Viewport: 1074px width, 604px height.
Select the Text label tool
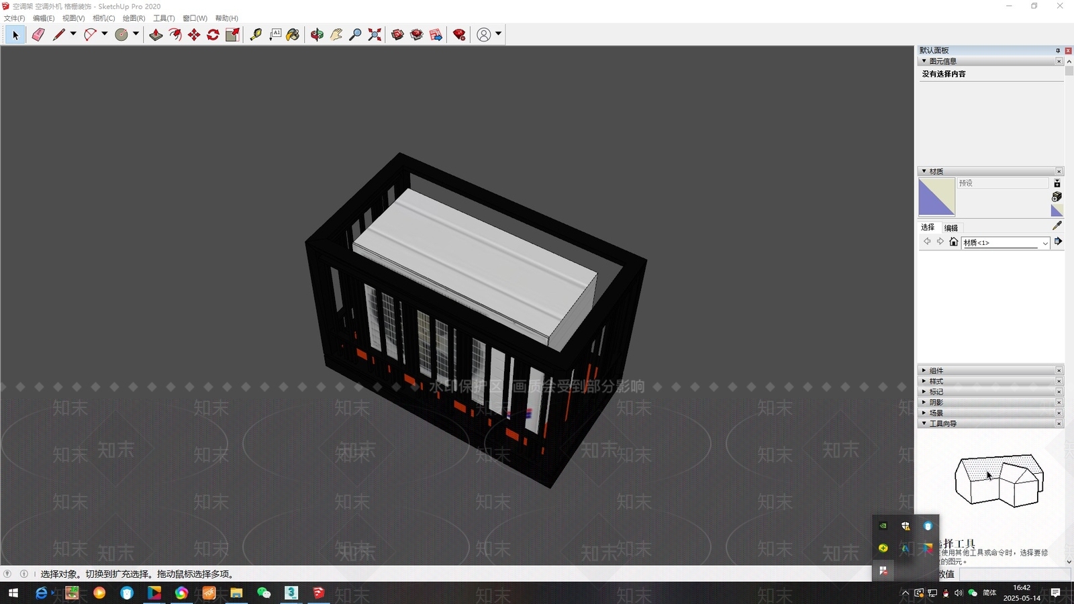point(275,35)
